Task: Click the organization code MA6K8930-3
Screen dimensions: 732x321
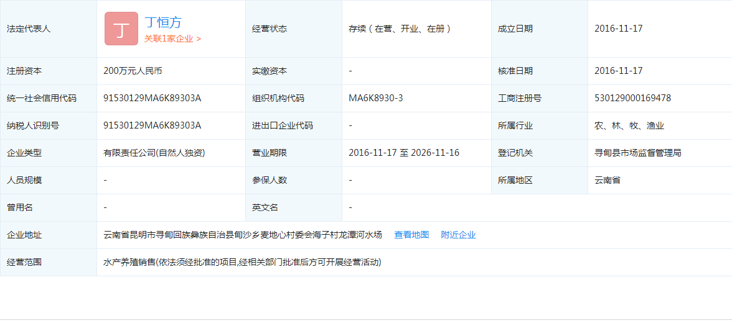Action: pos(375,98)
